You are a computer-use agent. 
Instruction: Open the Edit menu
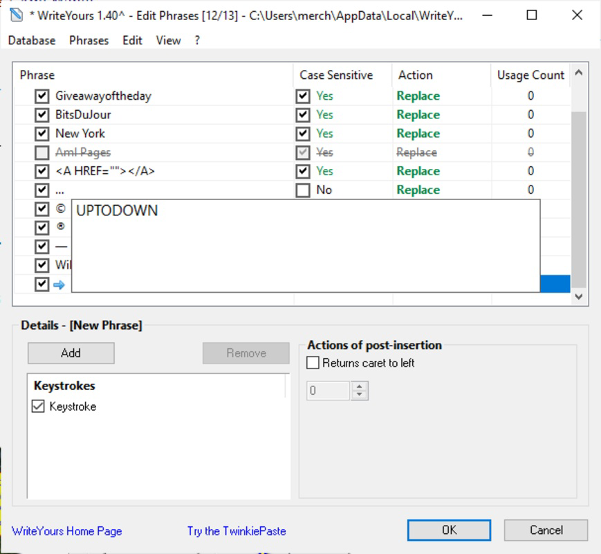(x=132, y=40)
